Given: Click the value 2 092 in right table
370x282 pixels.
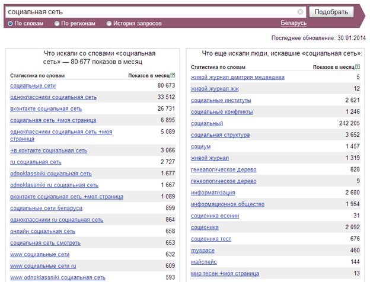Looking at the screenshot, I should pos(353,227).
